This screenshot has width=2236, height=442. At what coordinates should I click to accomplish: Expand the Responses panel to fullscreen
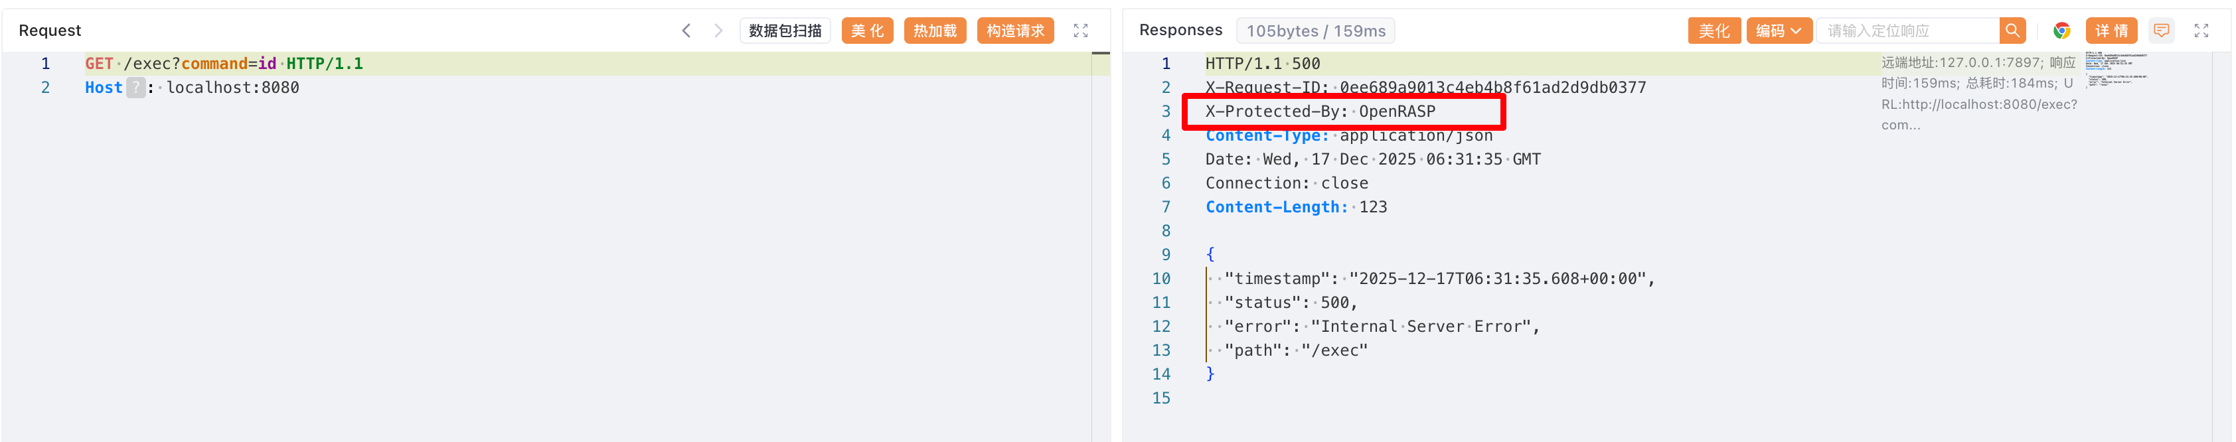pyautogui.click(x=2201, y=31)
